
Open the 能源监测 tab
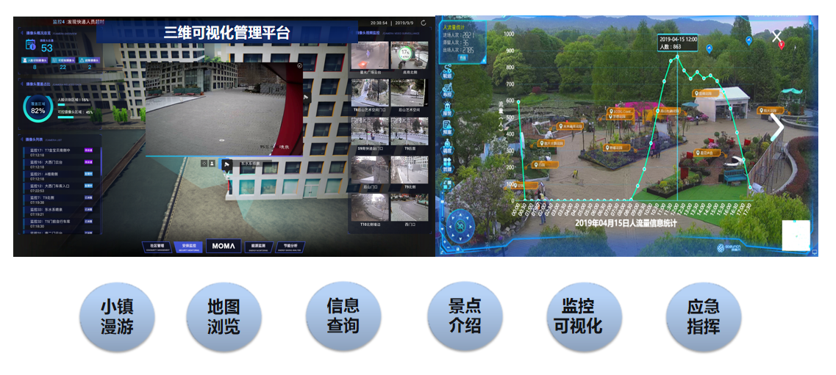258,247
